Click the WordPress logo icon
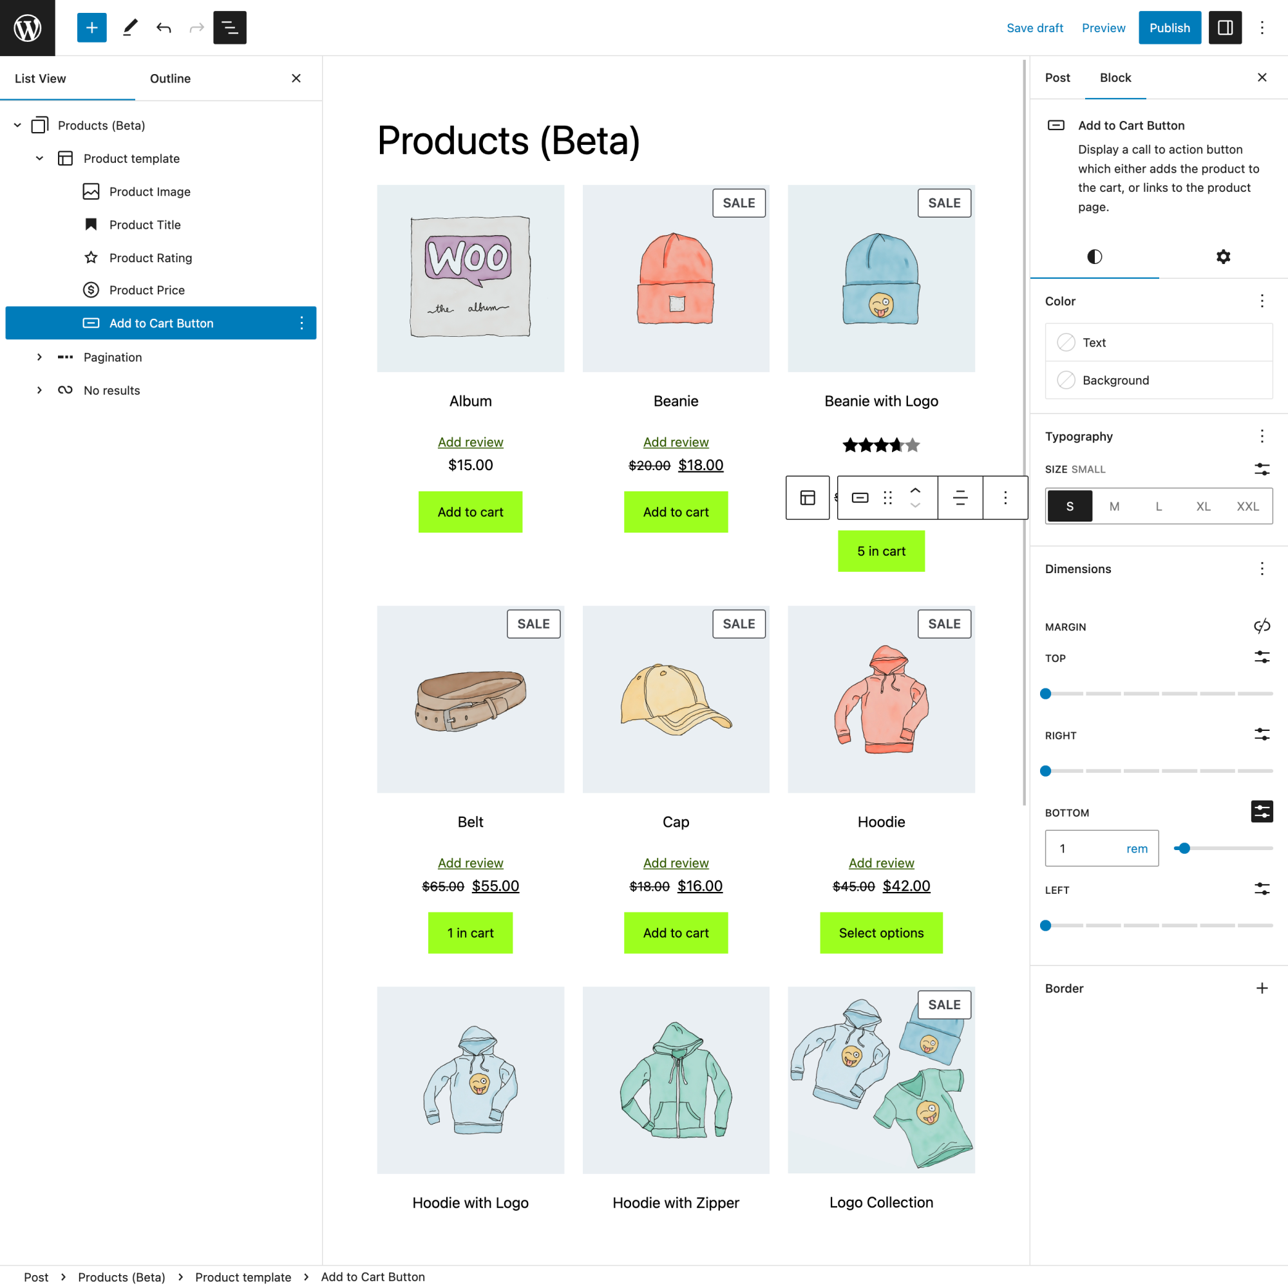Viewport: 1288px width, 1288px height. (27, 27)
